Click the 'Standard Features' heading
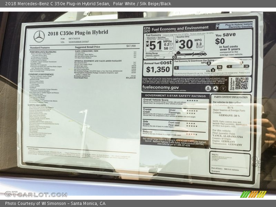 click(40, 48)
